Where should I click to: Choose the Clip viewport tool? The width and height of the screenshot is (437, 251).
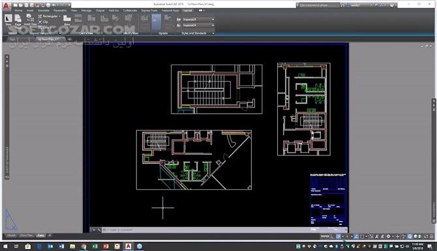[x=43, y=21]
